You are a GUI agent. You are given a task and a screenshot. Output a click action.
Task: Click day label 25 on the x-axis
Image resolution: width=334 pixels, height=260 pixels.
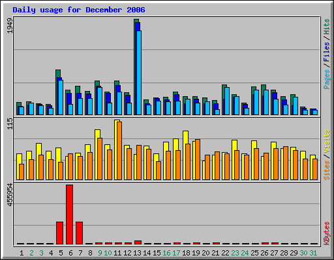pyautogui.click(x=254, y=253)
